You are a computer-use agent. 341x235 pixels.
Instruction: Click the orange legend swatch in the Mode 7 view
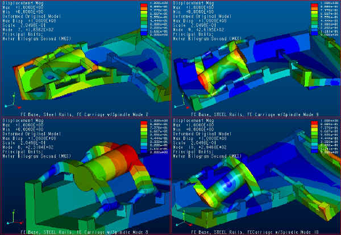pos(144,9)
